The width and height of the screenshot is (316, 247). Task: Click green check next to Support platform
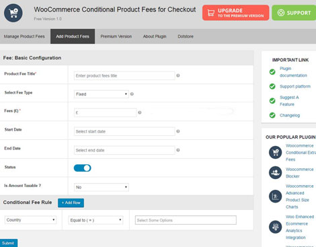tap(272, 86)
